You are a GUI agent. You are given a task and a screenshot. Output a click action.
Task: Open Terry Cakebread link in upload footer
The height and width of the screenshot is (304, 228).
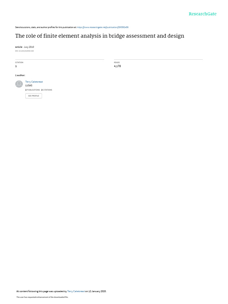click(x=76, y=291)
